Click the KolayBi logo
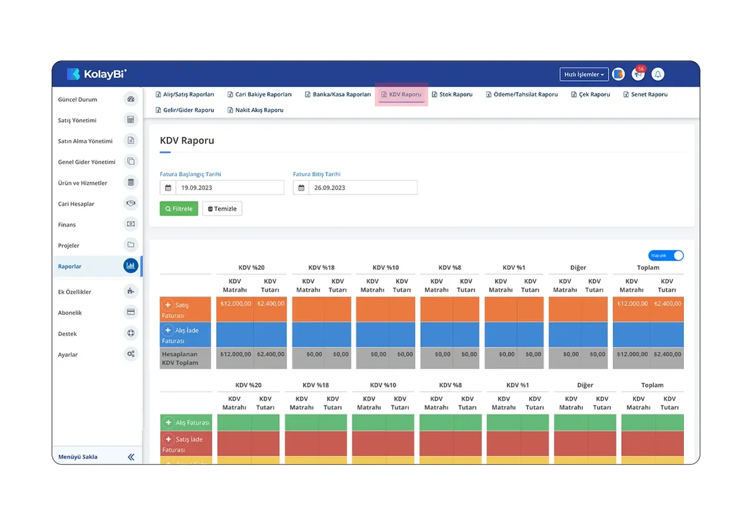The height and width of the screenshot is (511, 752). (x=96, y=74)
